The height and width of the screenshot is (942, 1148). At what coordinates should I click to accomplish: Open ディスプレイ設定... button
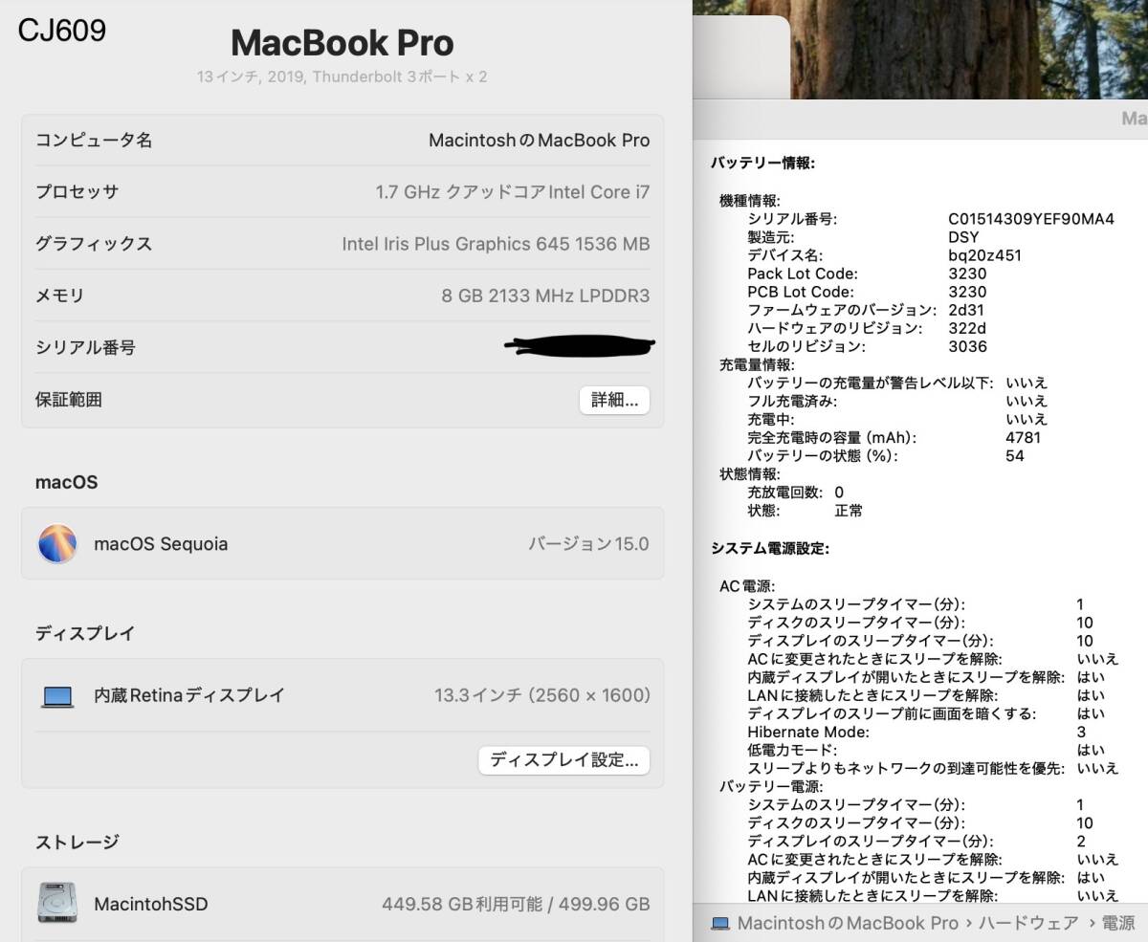click(x=563, y=760)
